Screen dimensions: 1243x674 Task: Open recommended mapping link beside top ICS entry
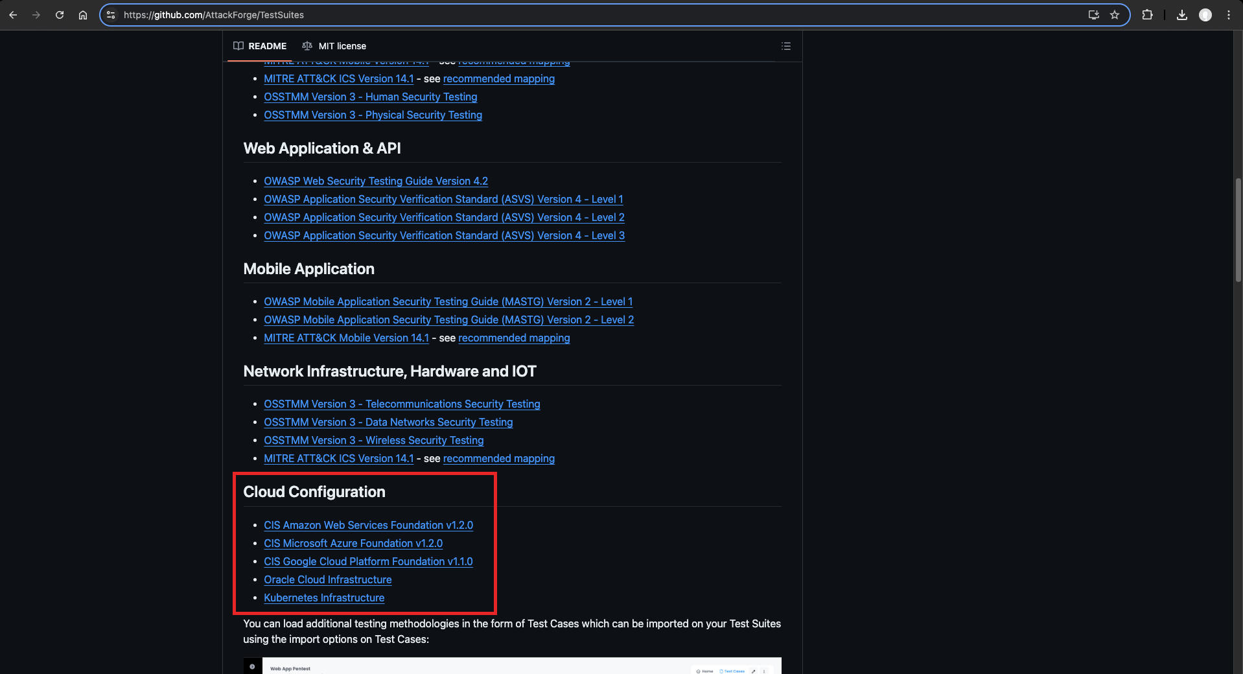click(x=498, y=78)
